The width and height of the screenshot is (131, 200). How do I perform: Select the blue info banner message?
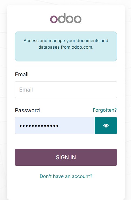[66, 46]
